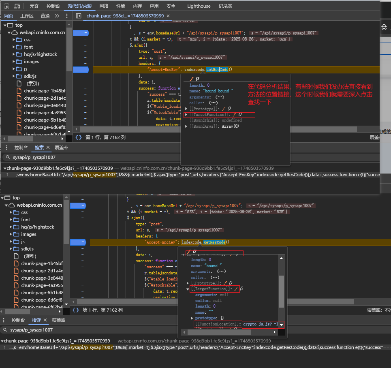
Task: Click the lower popup's horizontal scrollbar thumb
Action: click(219, 332)
